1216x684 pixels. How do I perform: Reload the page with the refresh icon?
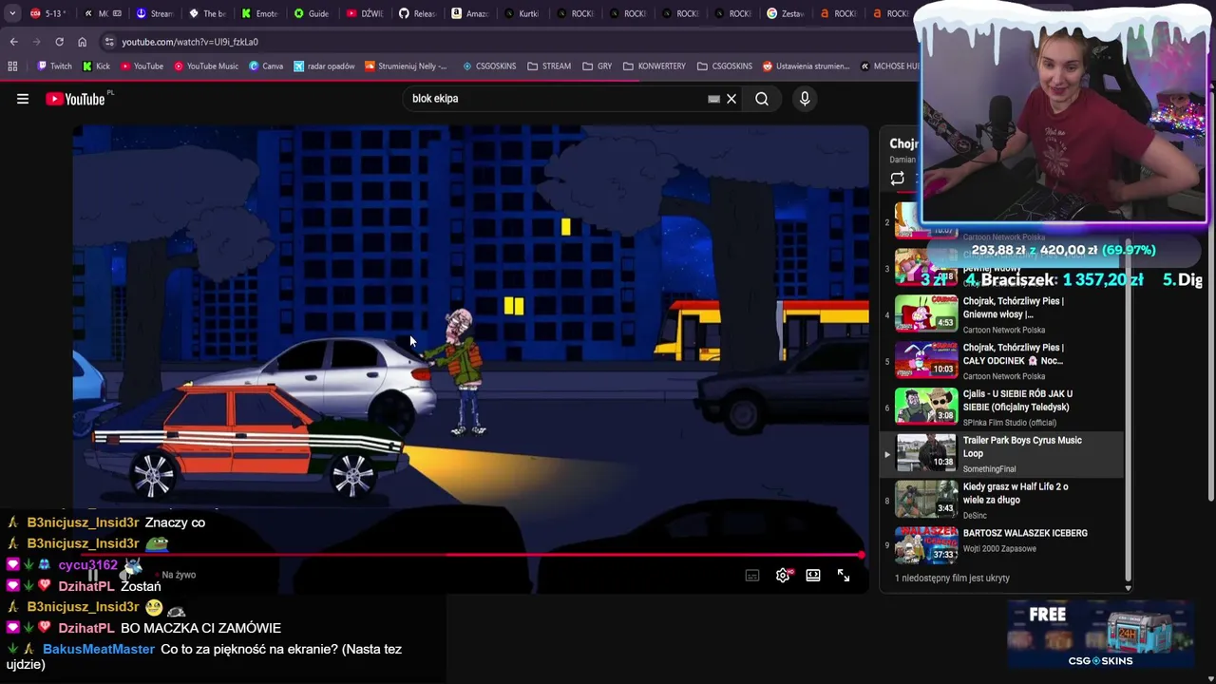click(x=59, y=42)
